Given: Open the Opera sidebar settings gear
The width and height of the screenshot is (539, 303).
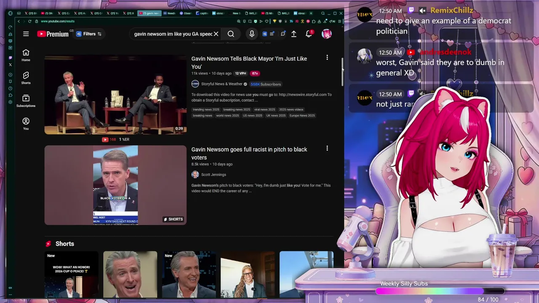Looking at the screenshot, I should [10, 102].
